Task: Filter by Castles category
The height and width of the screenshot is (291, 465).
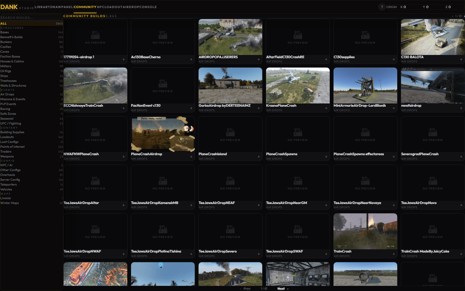Action: [x=32, y=47]
